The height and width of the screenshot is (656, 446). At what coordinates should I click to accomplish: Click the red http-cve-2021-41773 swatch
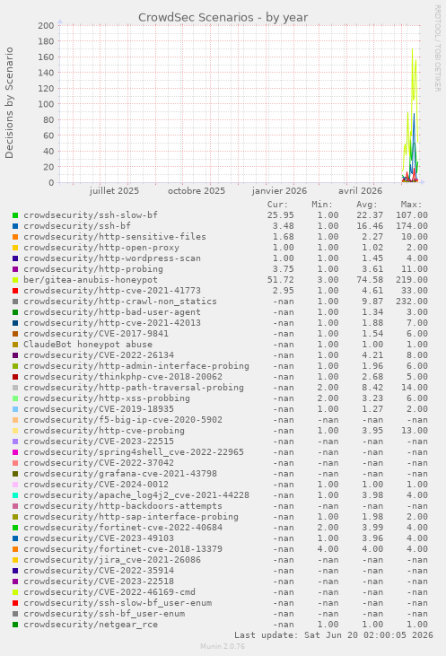click(15, 291)
